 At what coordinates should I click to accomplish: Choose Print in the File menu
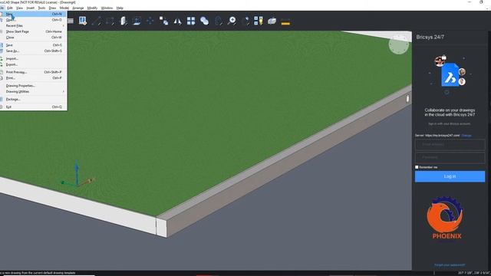(x=34, y=78)
